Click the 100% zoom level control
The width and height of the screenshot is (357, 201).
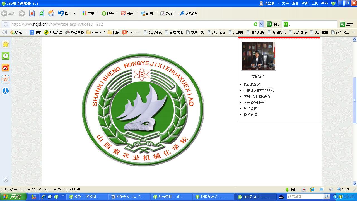[343, 189]
